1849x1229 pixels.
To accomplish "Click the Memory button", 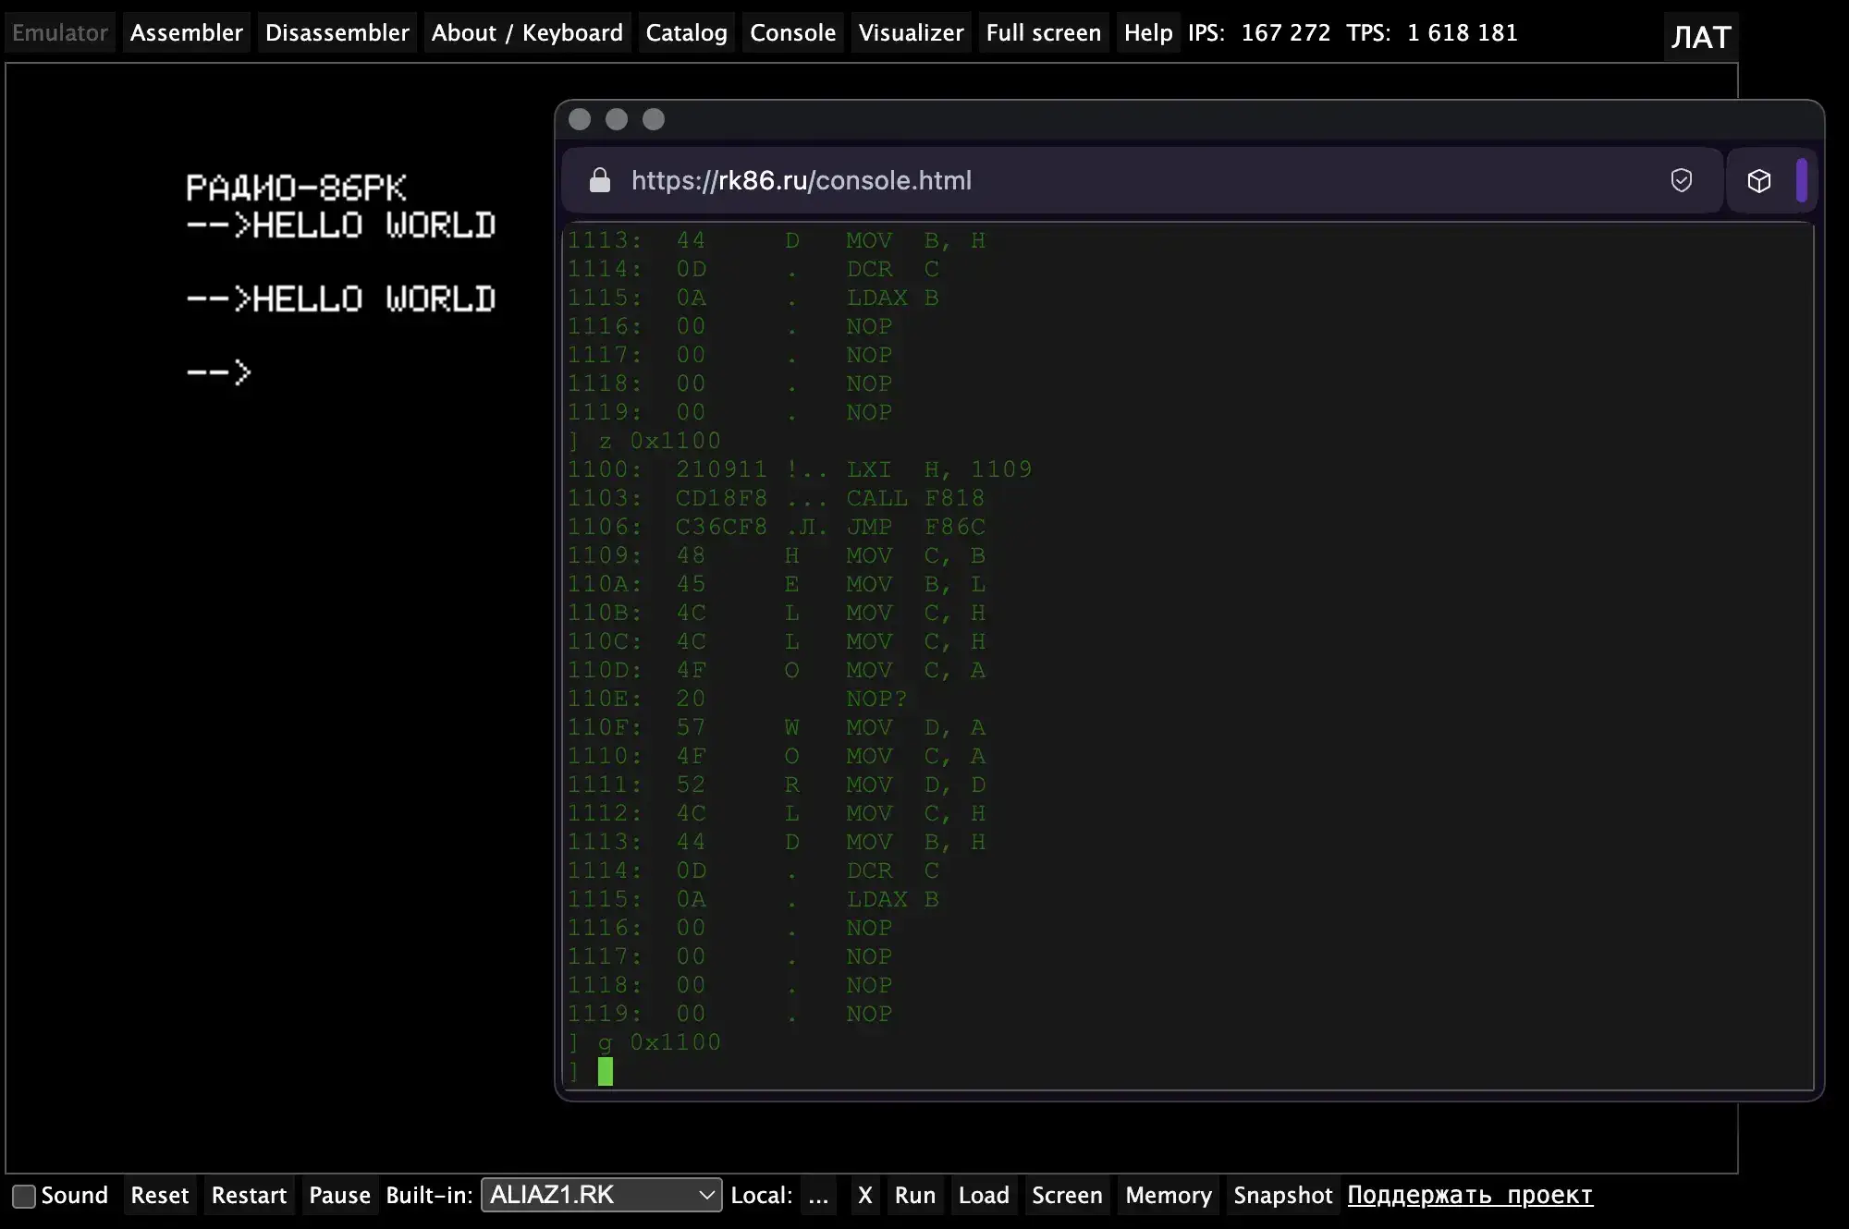I will click(1169, 1195).
